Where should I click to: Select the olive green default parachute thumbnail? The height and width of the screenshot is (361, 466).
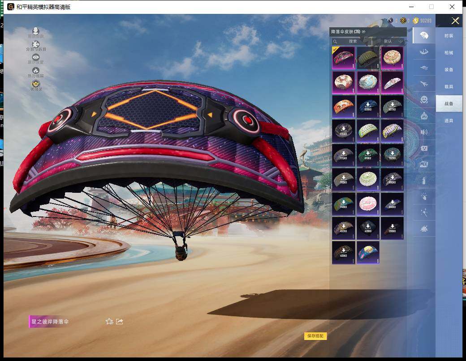pyautogui.click(x=368, y=58)
